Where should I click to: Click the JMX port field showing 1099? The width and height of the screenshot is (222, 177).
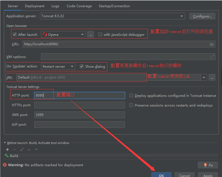tap(79, 115)
